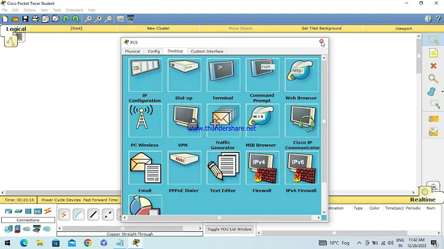Click the Viewport button
Image resolution: width=444 pixels, height=249 pixels.
(x=403, y=28)
